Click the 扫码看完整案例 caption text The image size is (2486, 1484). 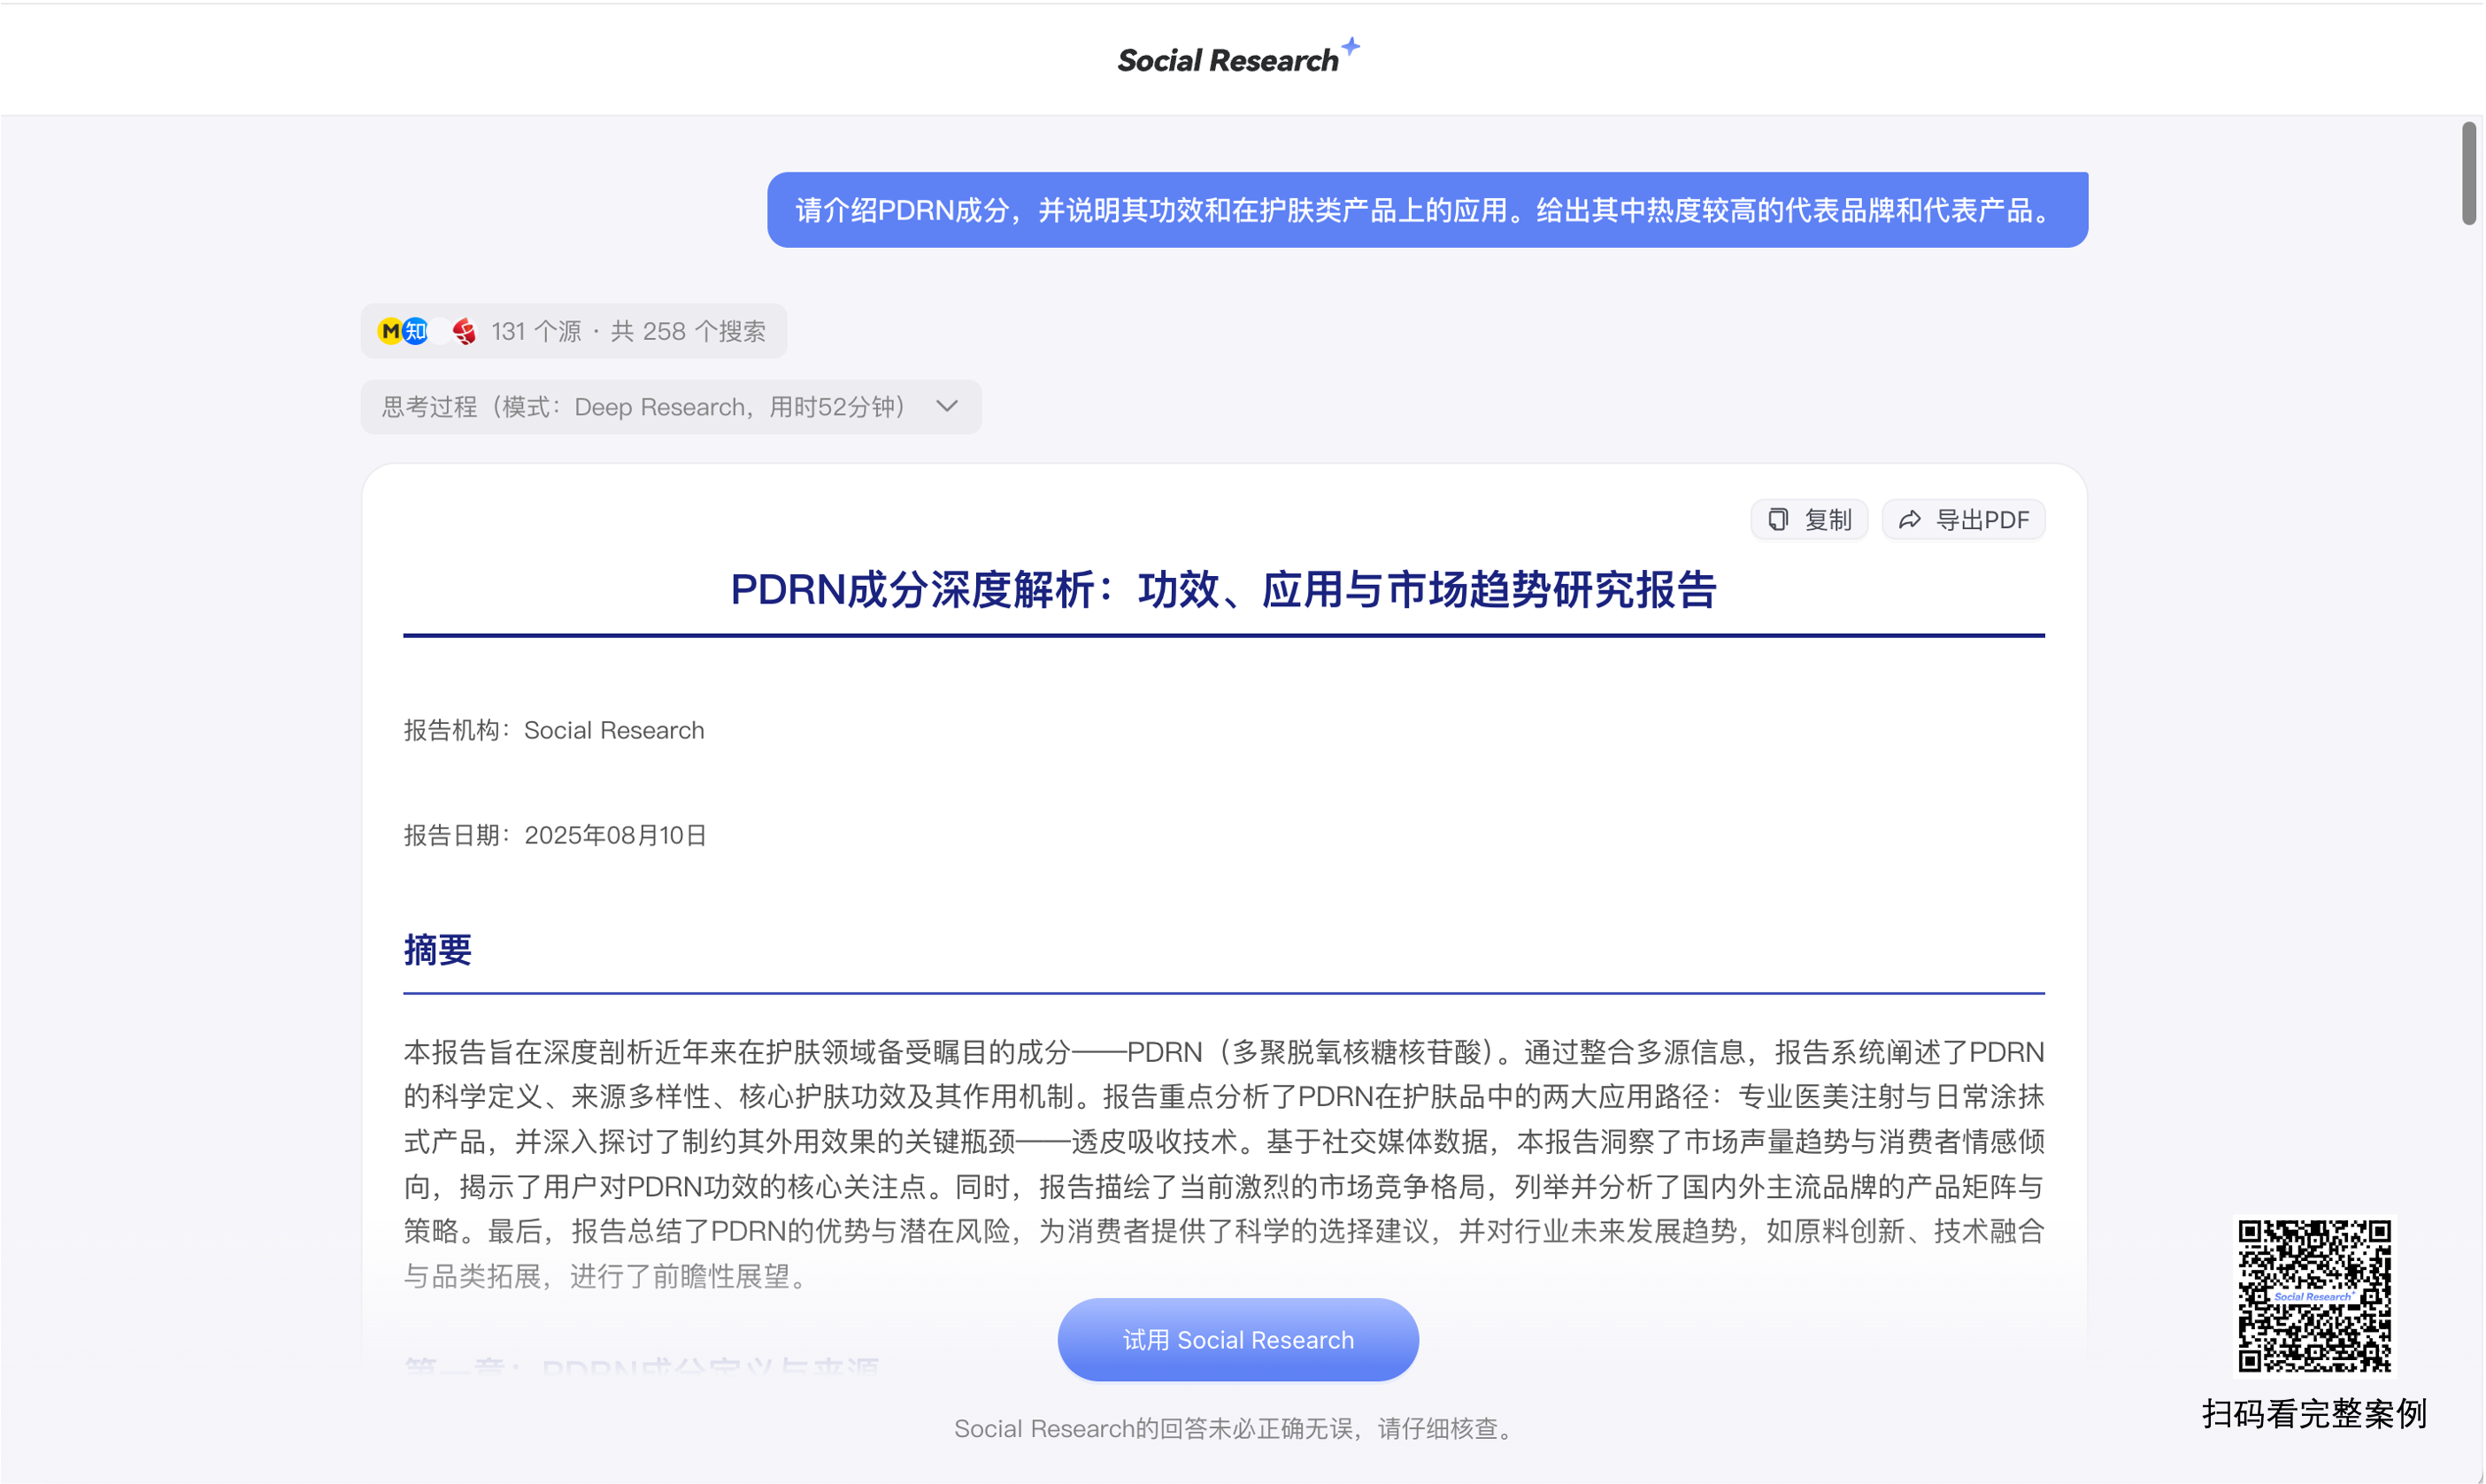(x=2314, y=1414)
